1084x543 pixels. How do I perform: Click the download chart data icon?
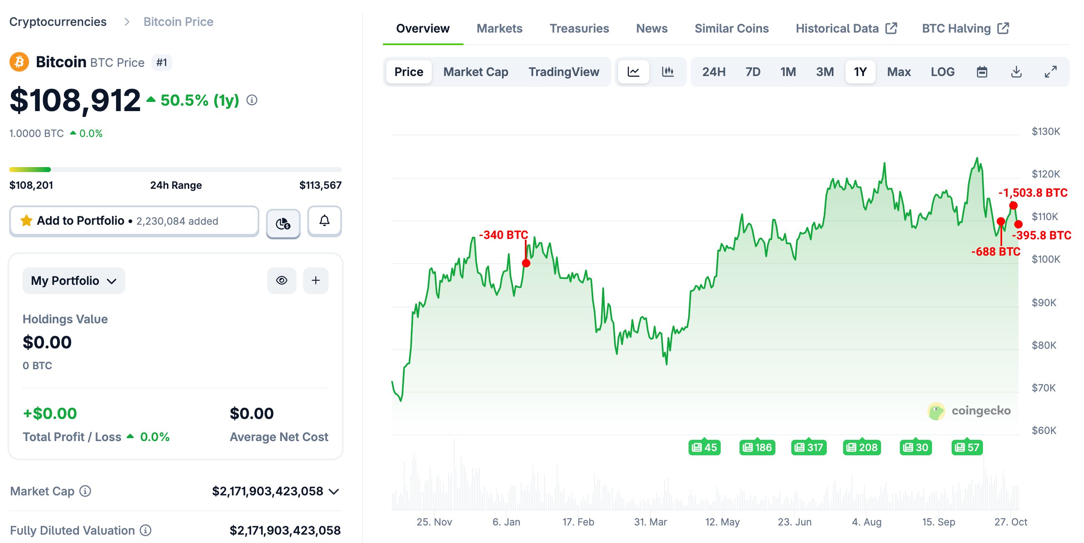point(1016,71)
